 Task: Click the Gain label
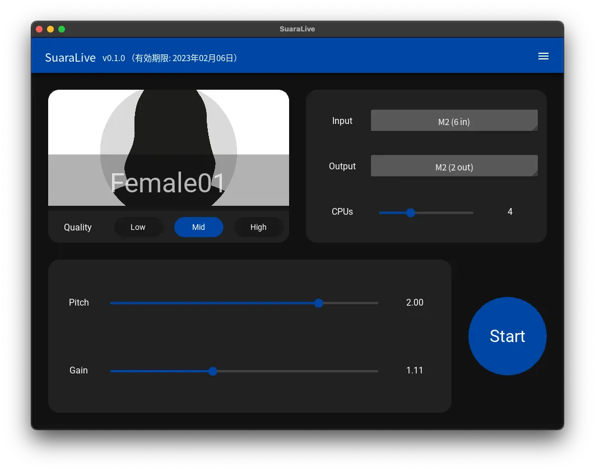(78, 370)
